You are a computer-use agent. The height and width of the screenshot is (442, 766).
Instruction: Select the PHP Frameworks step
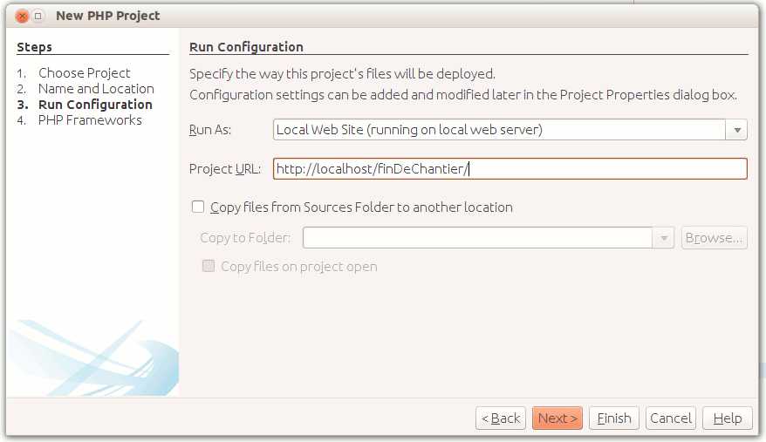click(x=90, y=120)
